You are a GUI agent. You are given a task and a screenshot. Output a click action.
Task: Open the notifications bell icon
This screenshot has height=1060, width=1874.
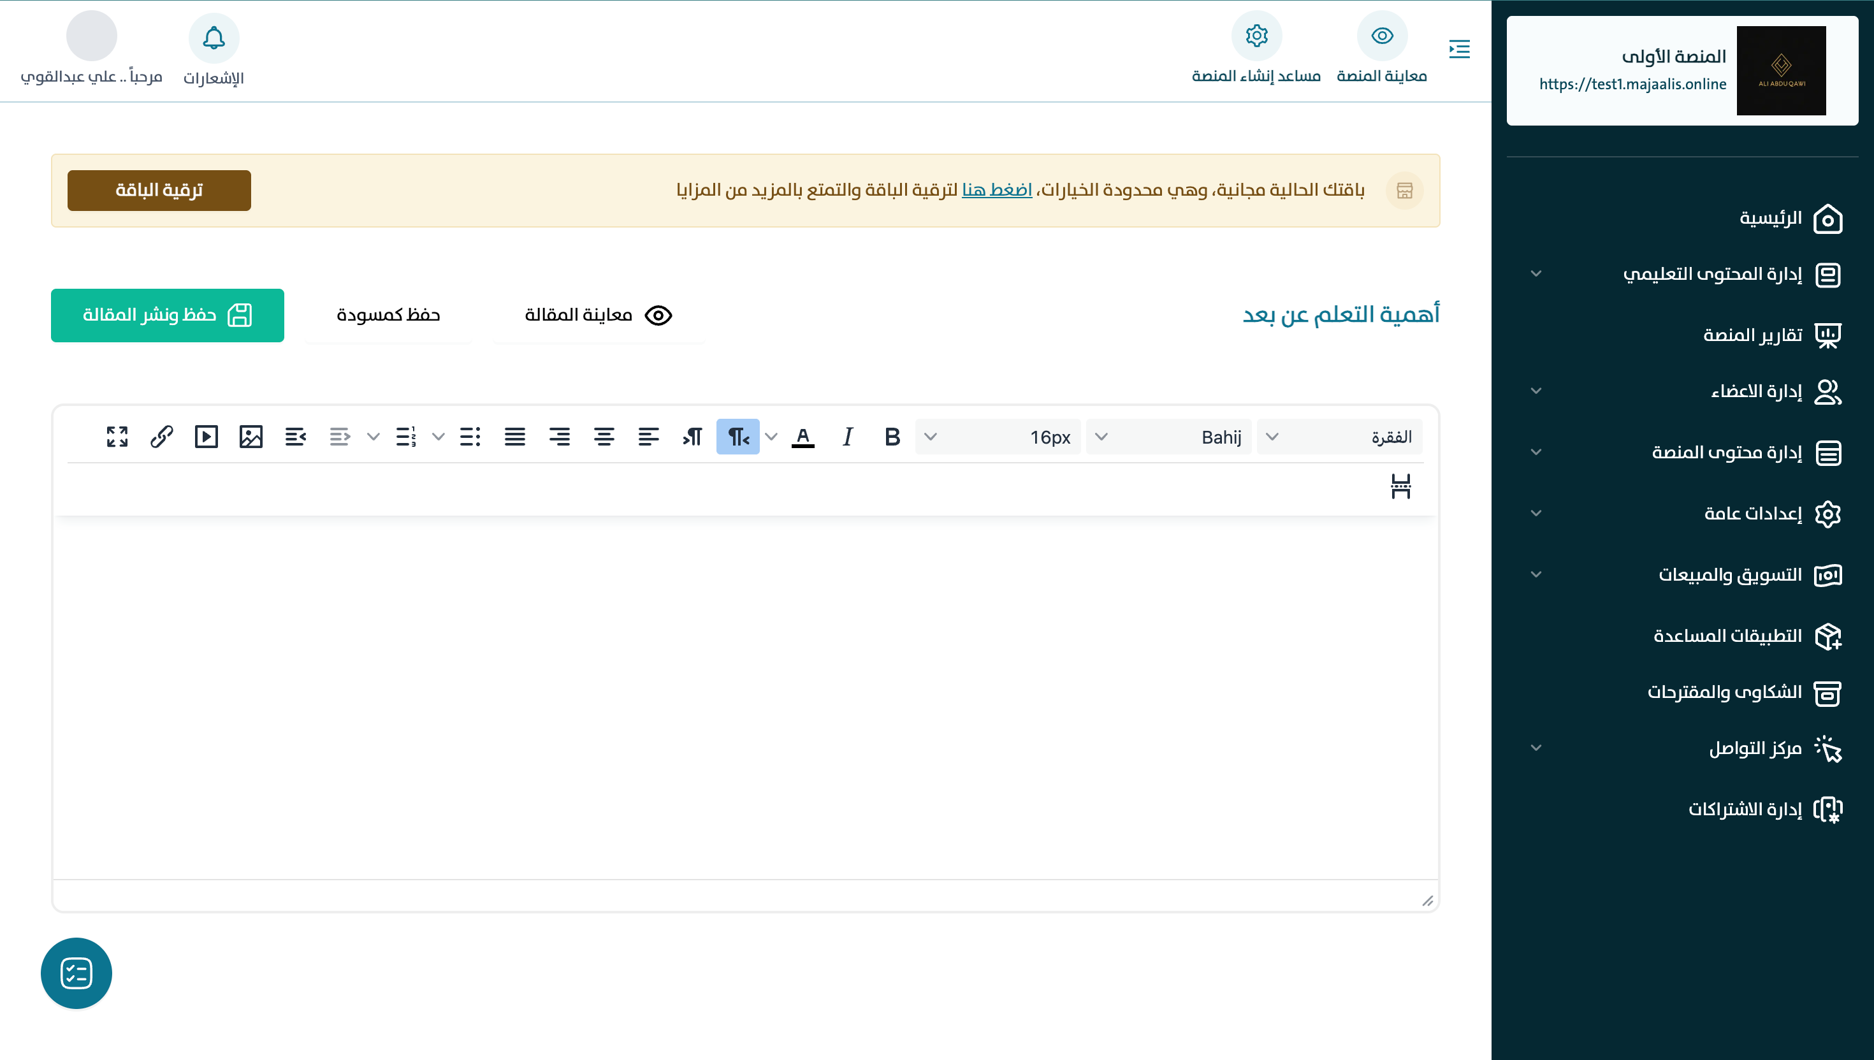pos(214,38)
